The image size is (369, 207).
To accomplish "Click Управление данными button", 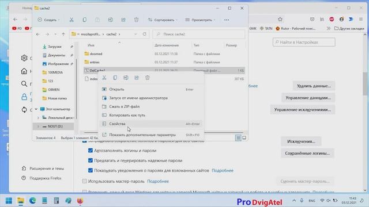I will point(308,98).
